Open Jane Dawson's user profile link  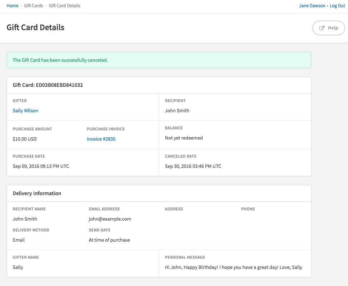tap(312, 6)
